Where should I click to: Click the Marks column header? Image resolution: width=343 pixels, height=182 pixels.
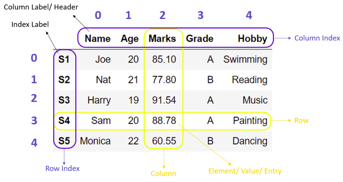coord(162,39)
